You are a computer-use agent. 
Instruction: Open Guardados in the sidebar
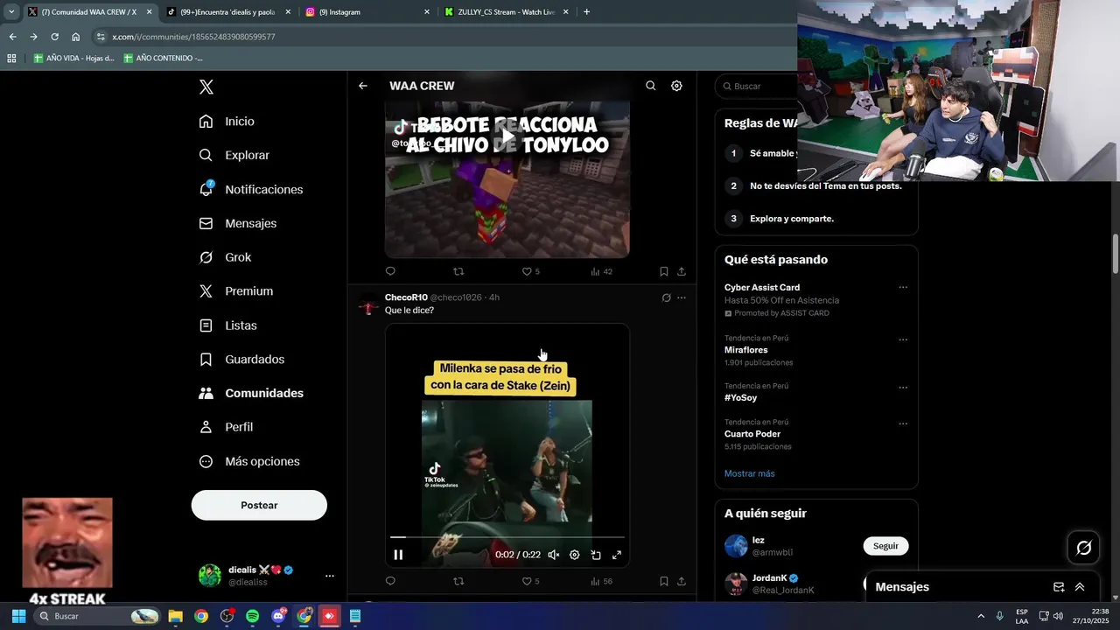coord(241,360)
